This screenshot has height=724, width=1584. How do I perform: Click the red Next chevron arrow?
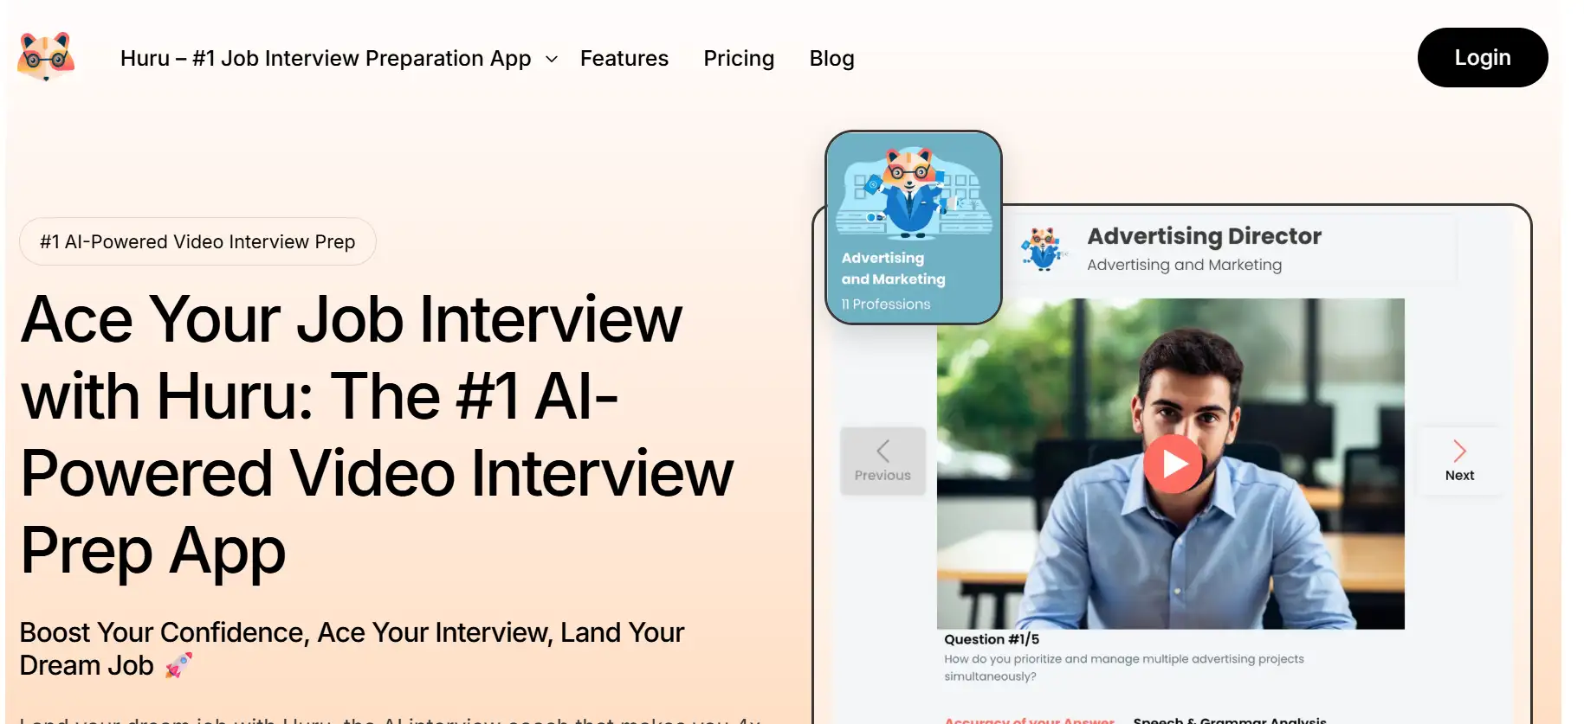tap(1459, 451)
